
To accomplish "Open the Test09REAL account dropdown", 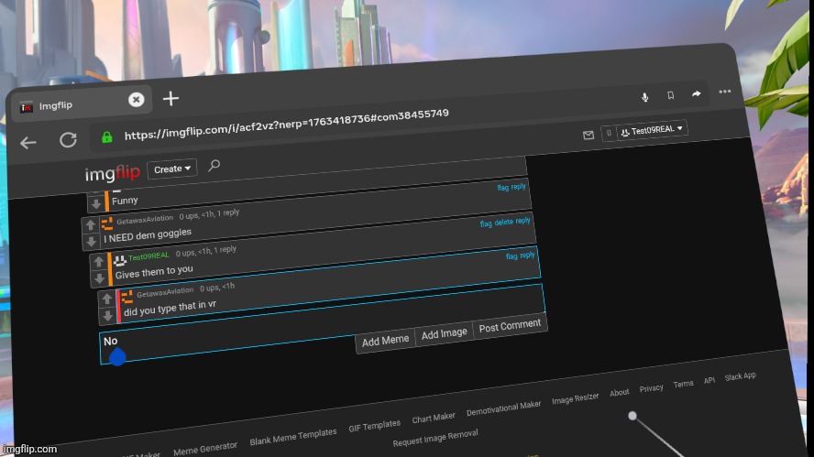I will pos(653,131).
